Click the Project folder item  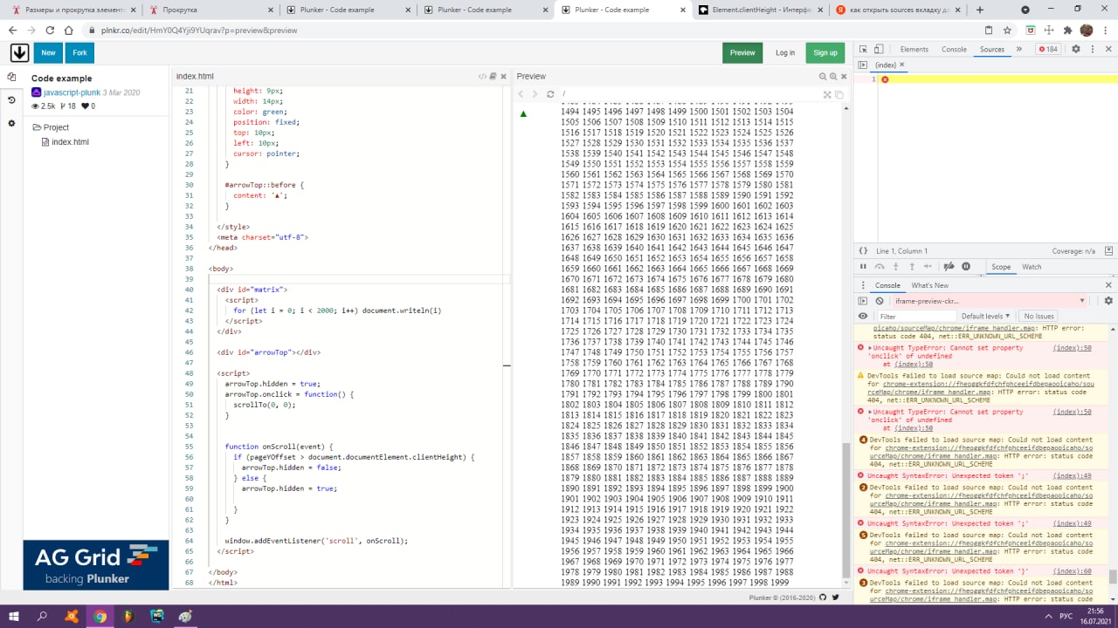(x=51, y=127)
